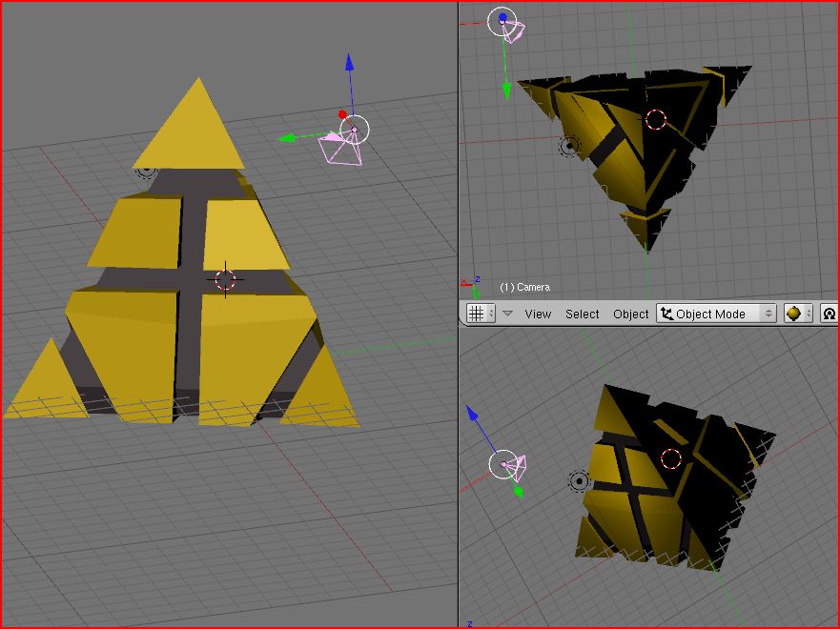The height and width of the screenshot is (629, 840).
Task: Select the lamp object in top-right viewport
Action: pos(569,146)
